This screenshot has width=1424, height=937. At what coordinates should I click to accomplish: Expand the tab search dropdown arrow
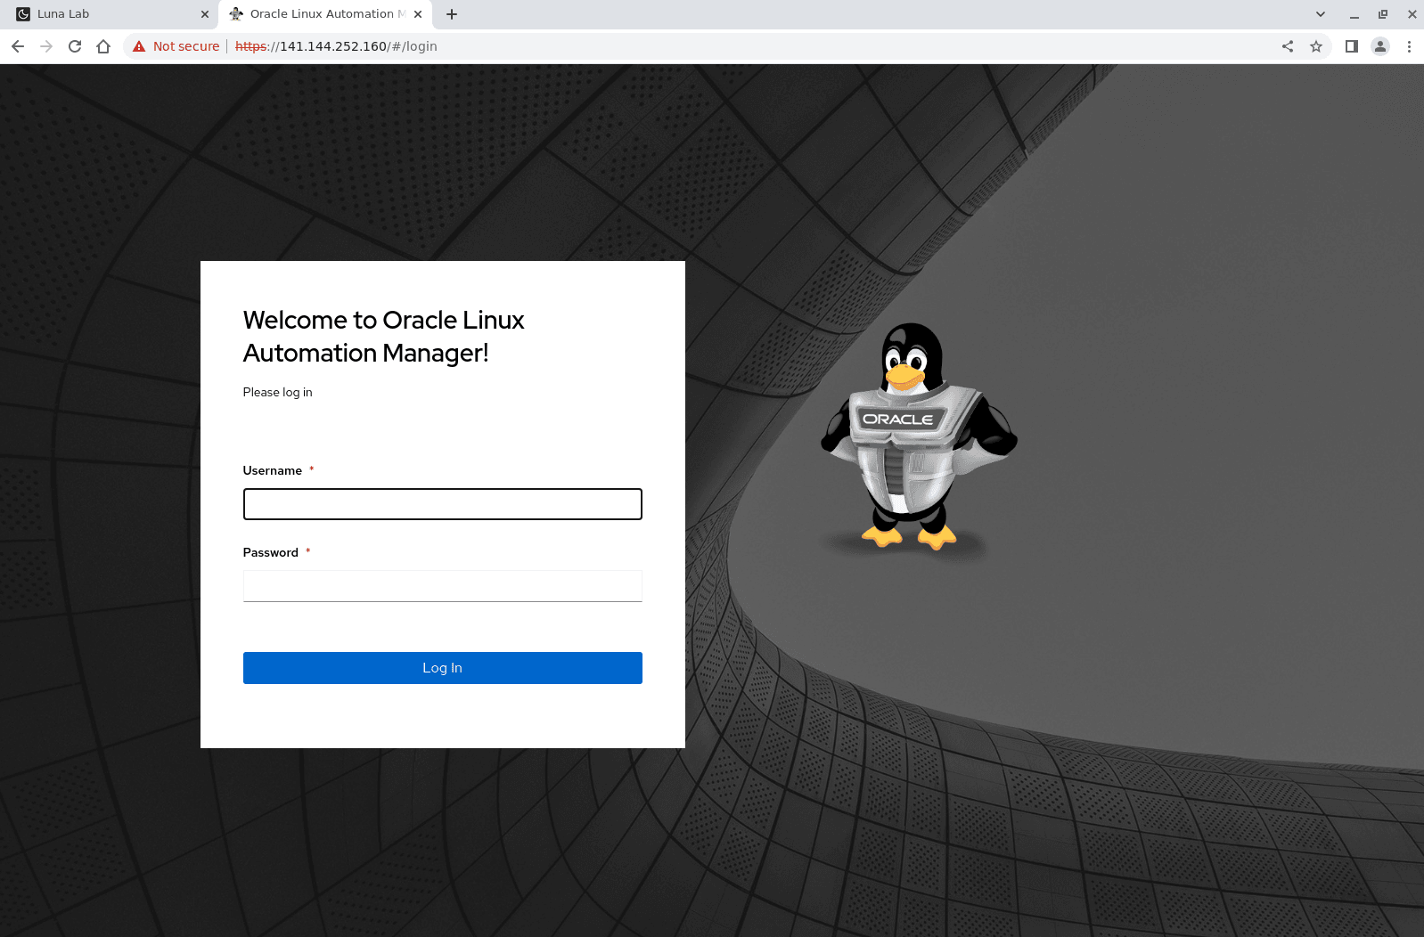1321,14
